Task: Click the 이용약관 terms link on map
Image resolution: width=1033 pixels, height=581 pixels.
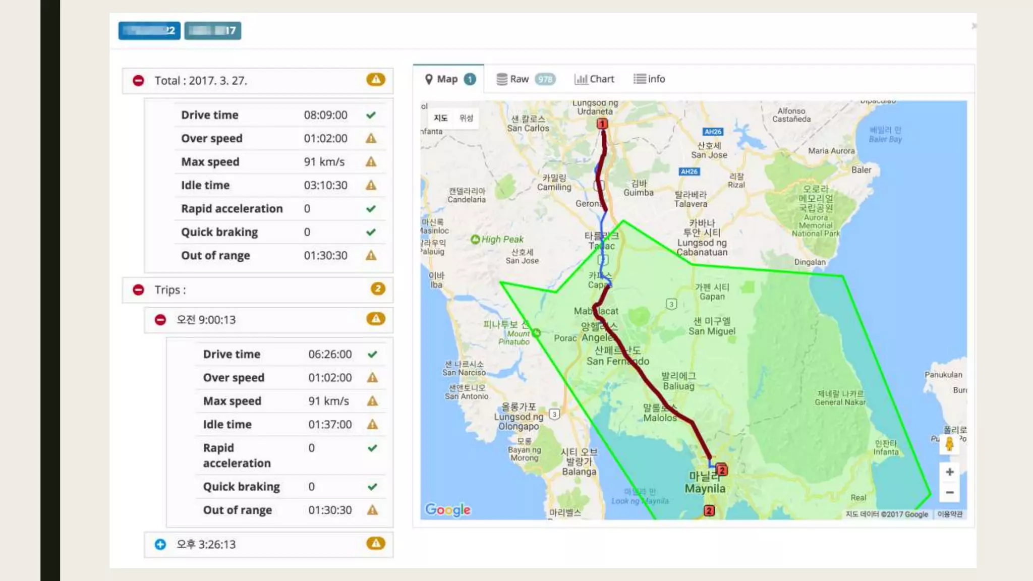Action: point(950,514)
